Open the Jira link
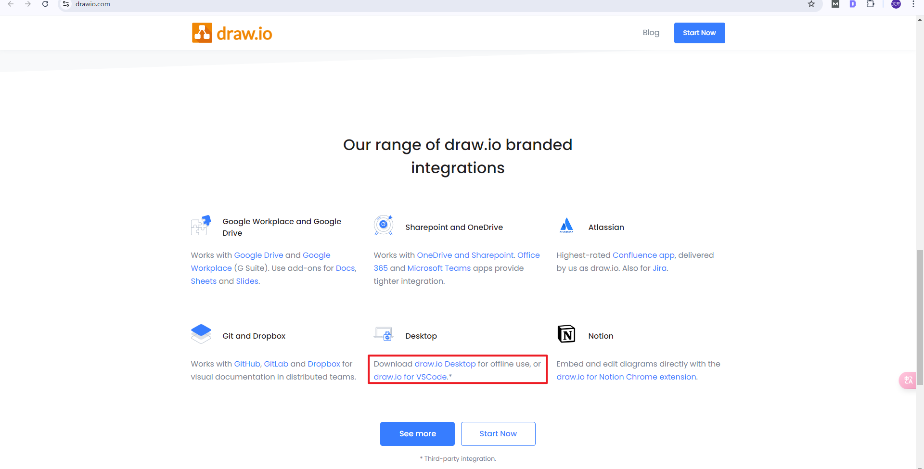This screenshot has height=469, width=924. coord(659,268)
